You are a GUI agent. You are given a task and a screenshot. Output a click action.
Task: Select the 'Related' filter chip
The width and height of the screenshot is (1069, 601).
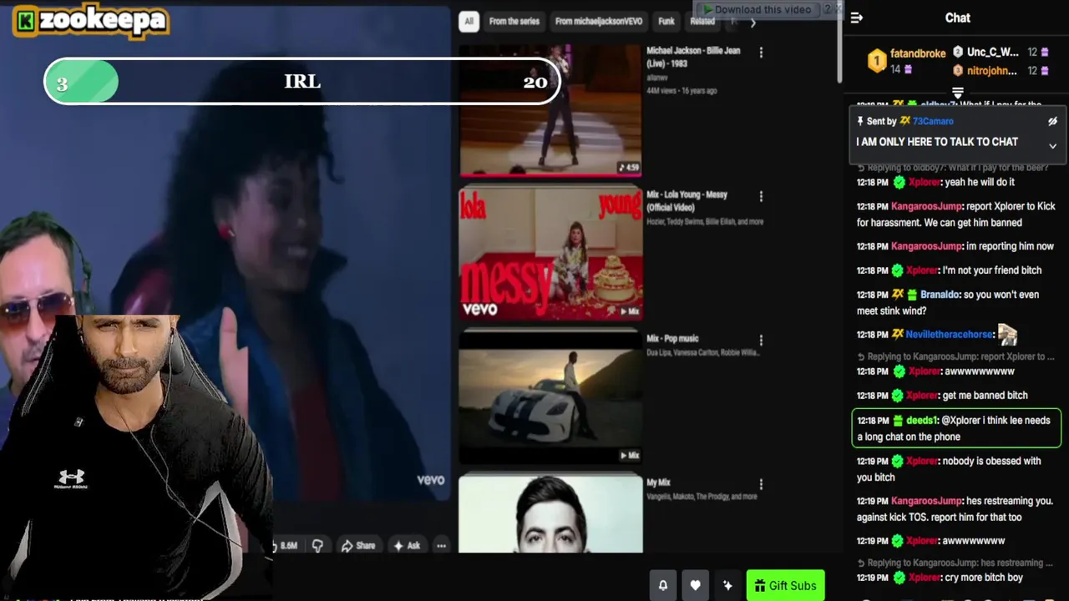(702, 22)
